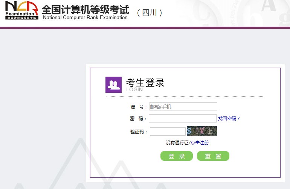Click the 验证码 captcha input box

(168, 132)
